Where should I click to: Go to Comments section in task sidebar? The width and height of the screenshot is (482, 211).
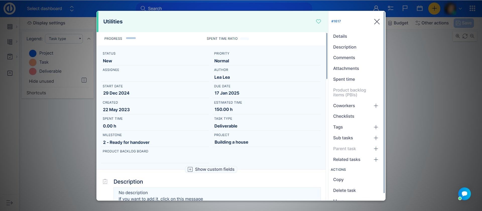[x=344, y=58]
